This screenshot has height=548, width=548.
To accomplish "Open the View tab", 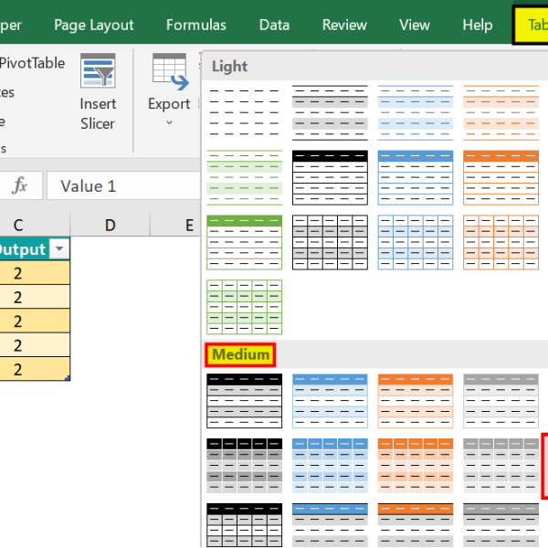I will pos(415,26).
